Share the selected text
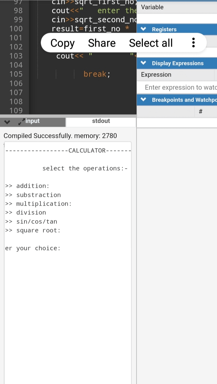The image size is (217, 384). tap(102, 43)
